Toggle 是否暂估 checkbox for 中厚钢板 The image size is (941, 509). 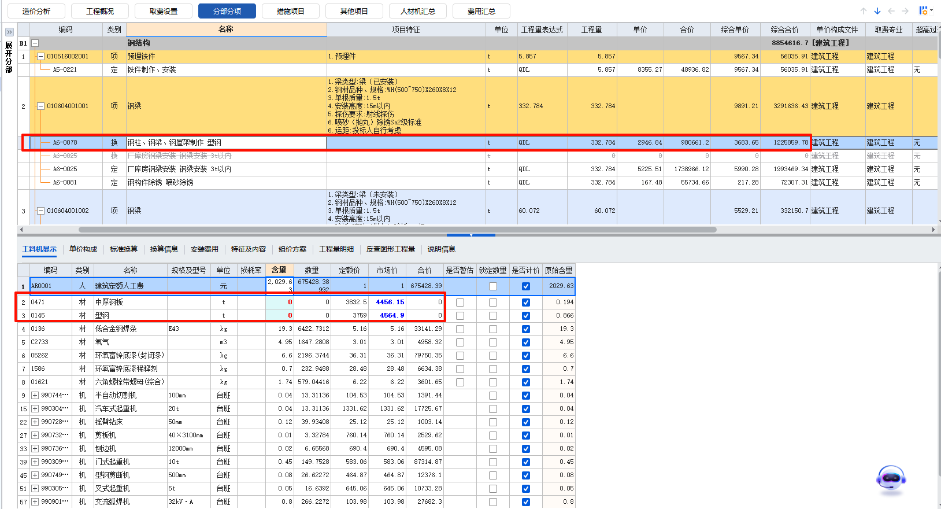pos(460,303)
